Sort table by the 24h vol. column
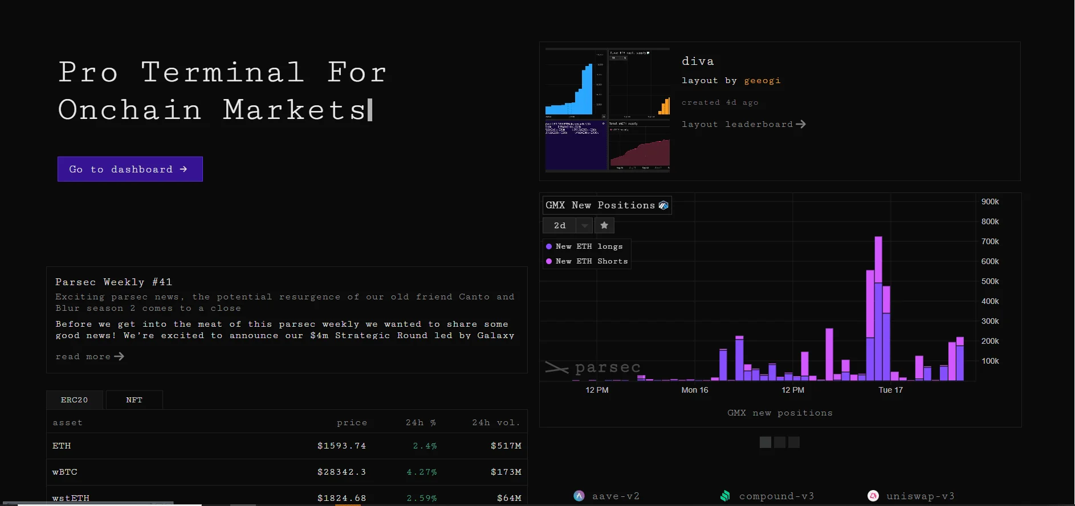This screenshot has width=1075, height=506. coord(496,423)
